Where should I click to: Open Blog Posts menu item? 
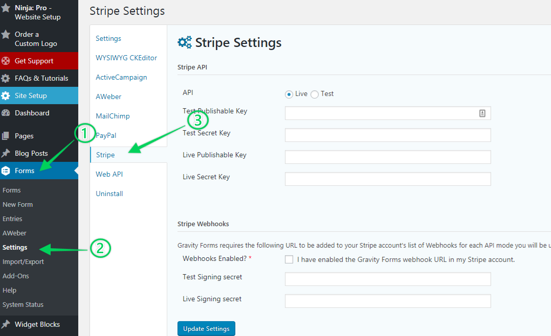[39, 153]
